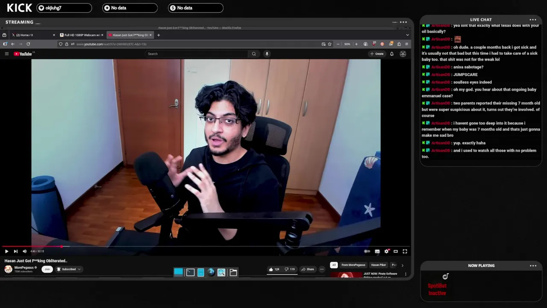Select the From MorePegasus chip
This screenshot has width=547, height=308.
point(353,265)
